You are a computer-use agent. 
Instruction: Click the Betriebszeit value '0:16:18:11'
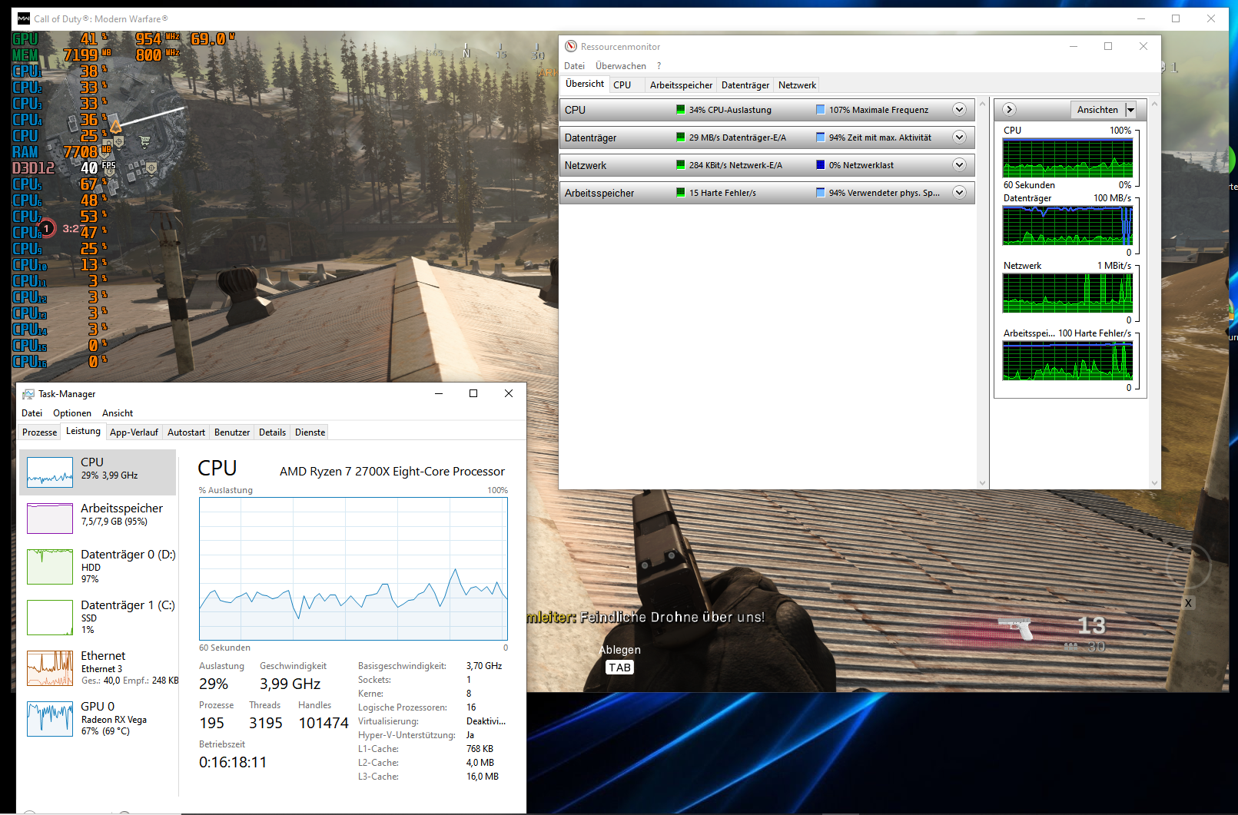pyautogui.click(x=233, y=762)
